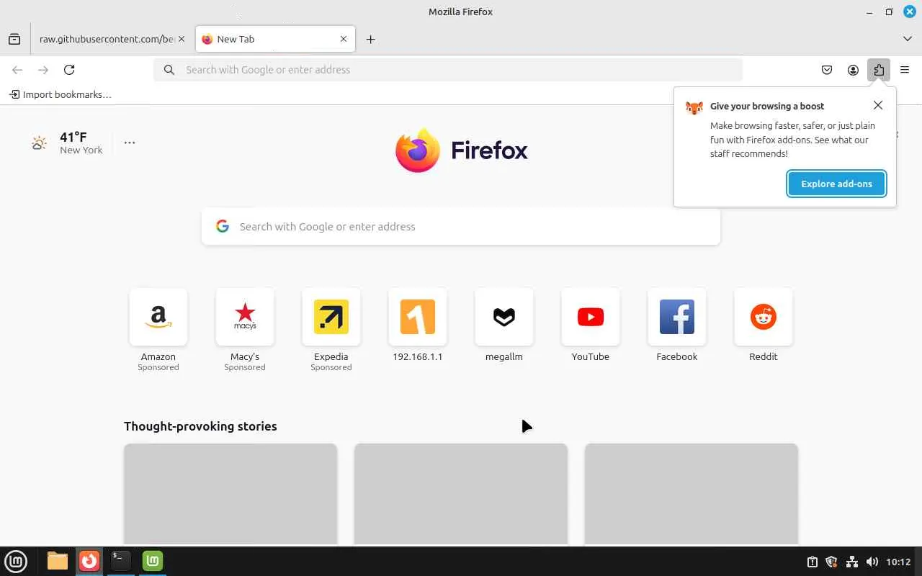Open the Linux Mint start menu
Image resolution: width=922 pixels, height=576 pixels.
coord(16,561)
